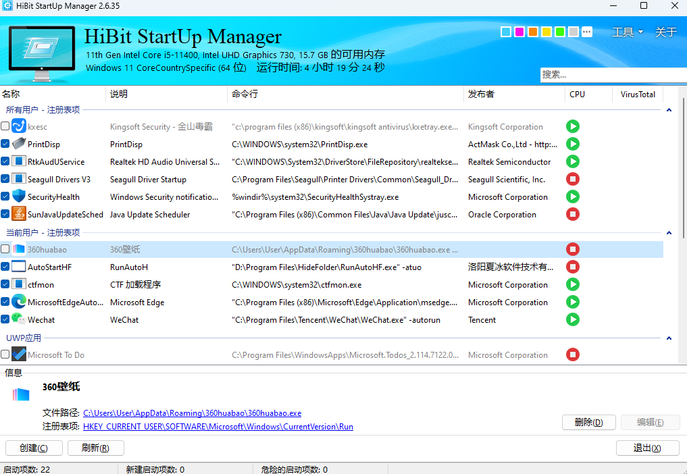The width and height of the screenshot is (687, 474).
Task: Collapse the 所有用户 - 注册表项 group
Action: click(669, 110)
